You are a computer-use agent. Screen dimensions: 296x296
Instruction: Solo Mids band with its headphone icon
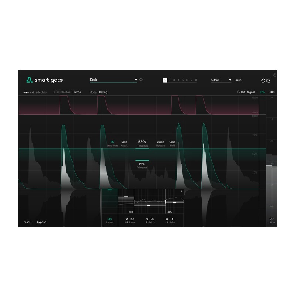pos(147,222)
